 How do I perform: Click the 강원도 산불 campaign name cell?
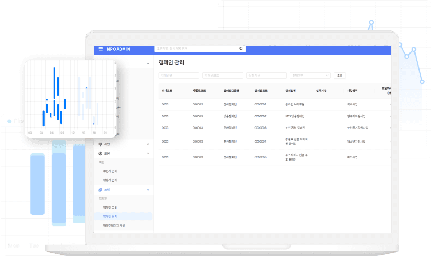click(296, 142)
